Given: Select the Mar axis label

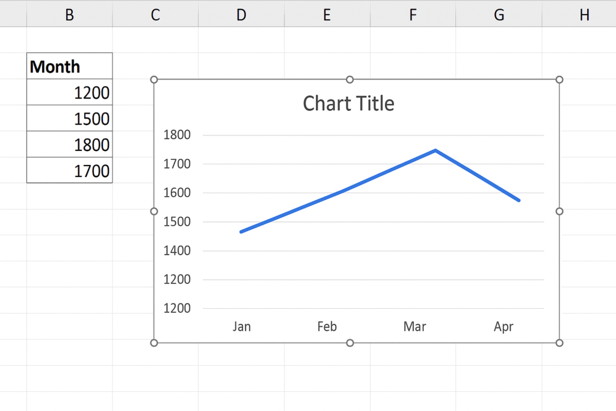Looking at the screenshot, I should click(x=414, y=327).
